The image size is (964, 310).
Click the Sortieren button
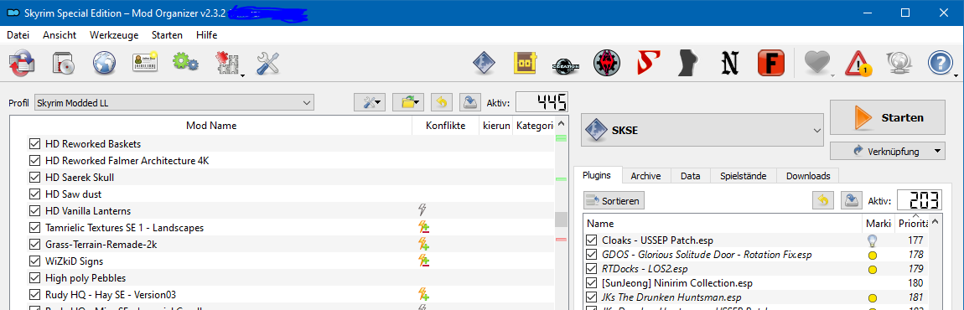pyautogui.click(x=614, y=200)
